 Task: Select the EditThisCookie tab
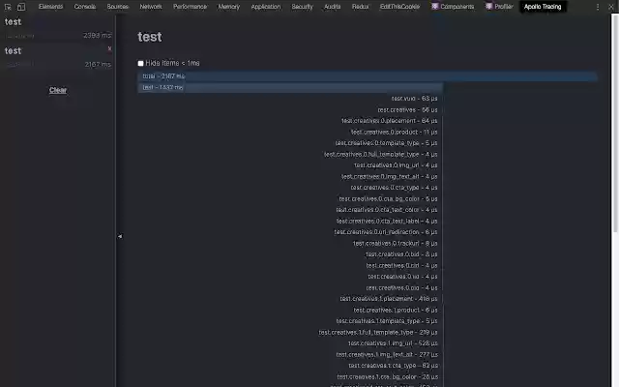(399, 7)
